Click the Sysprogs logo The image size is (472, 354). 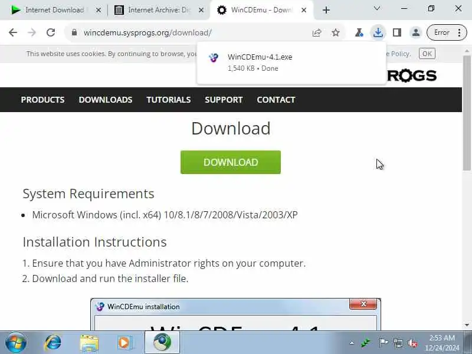[x=412, y=76]
